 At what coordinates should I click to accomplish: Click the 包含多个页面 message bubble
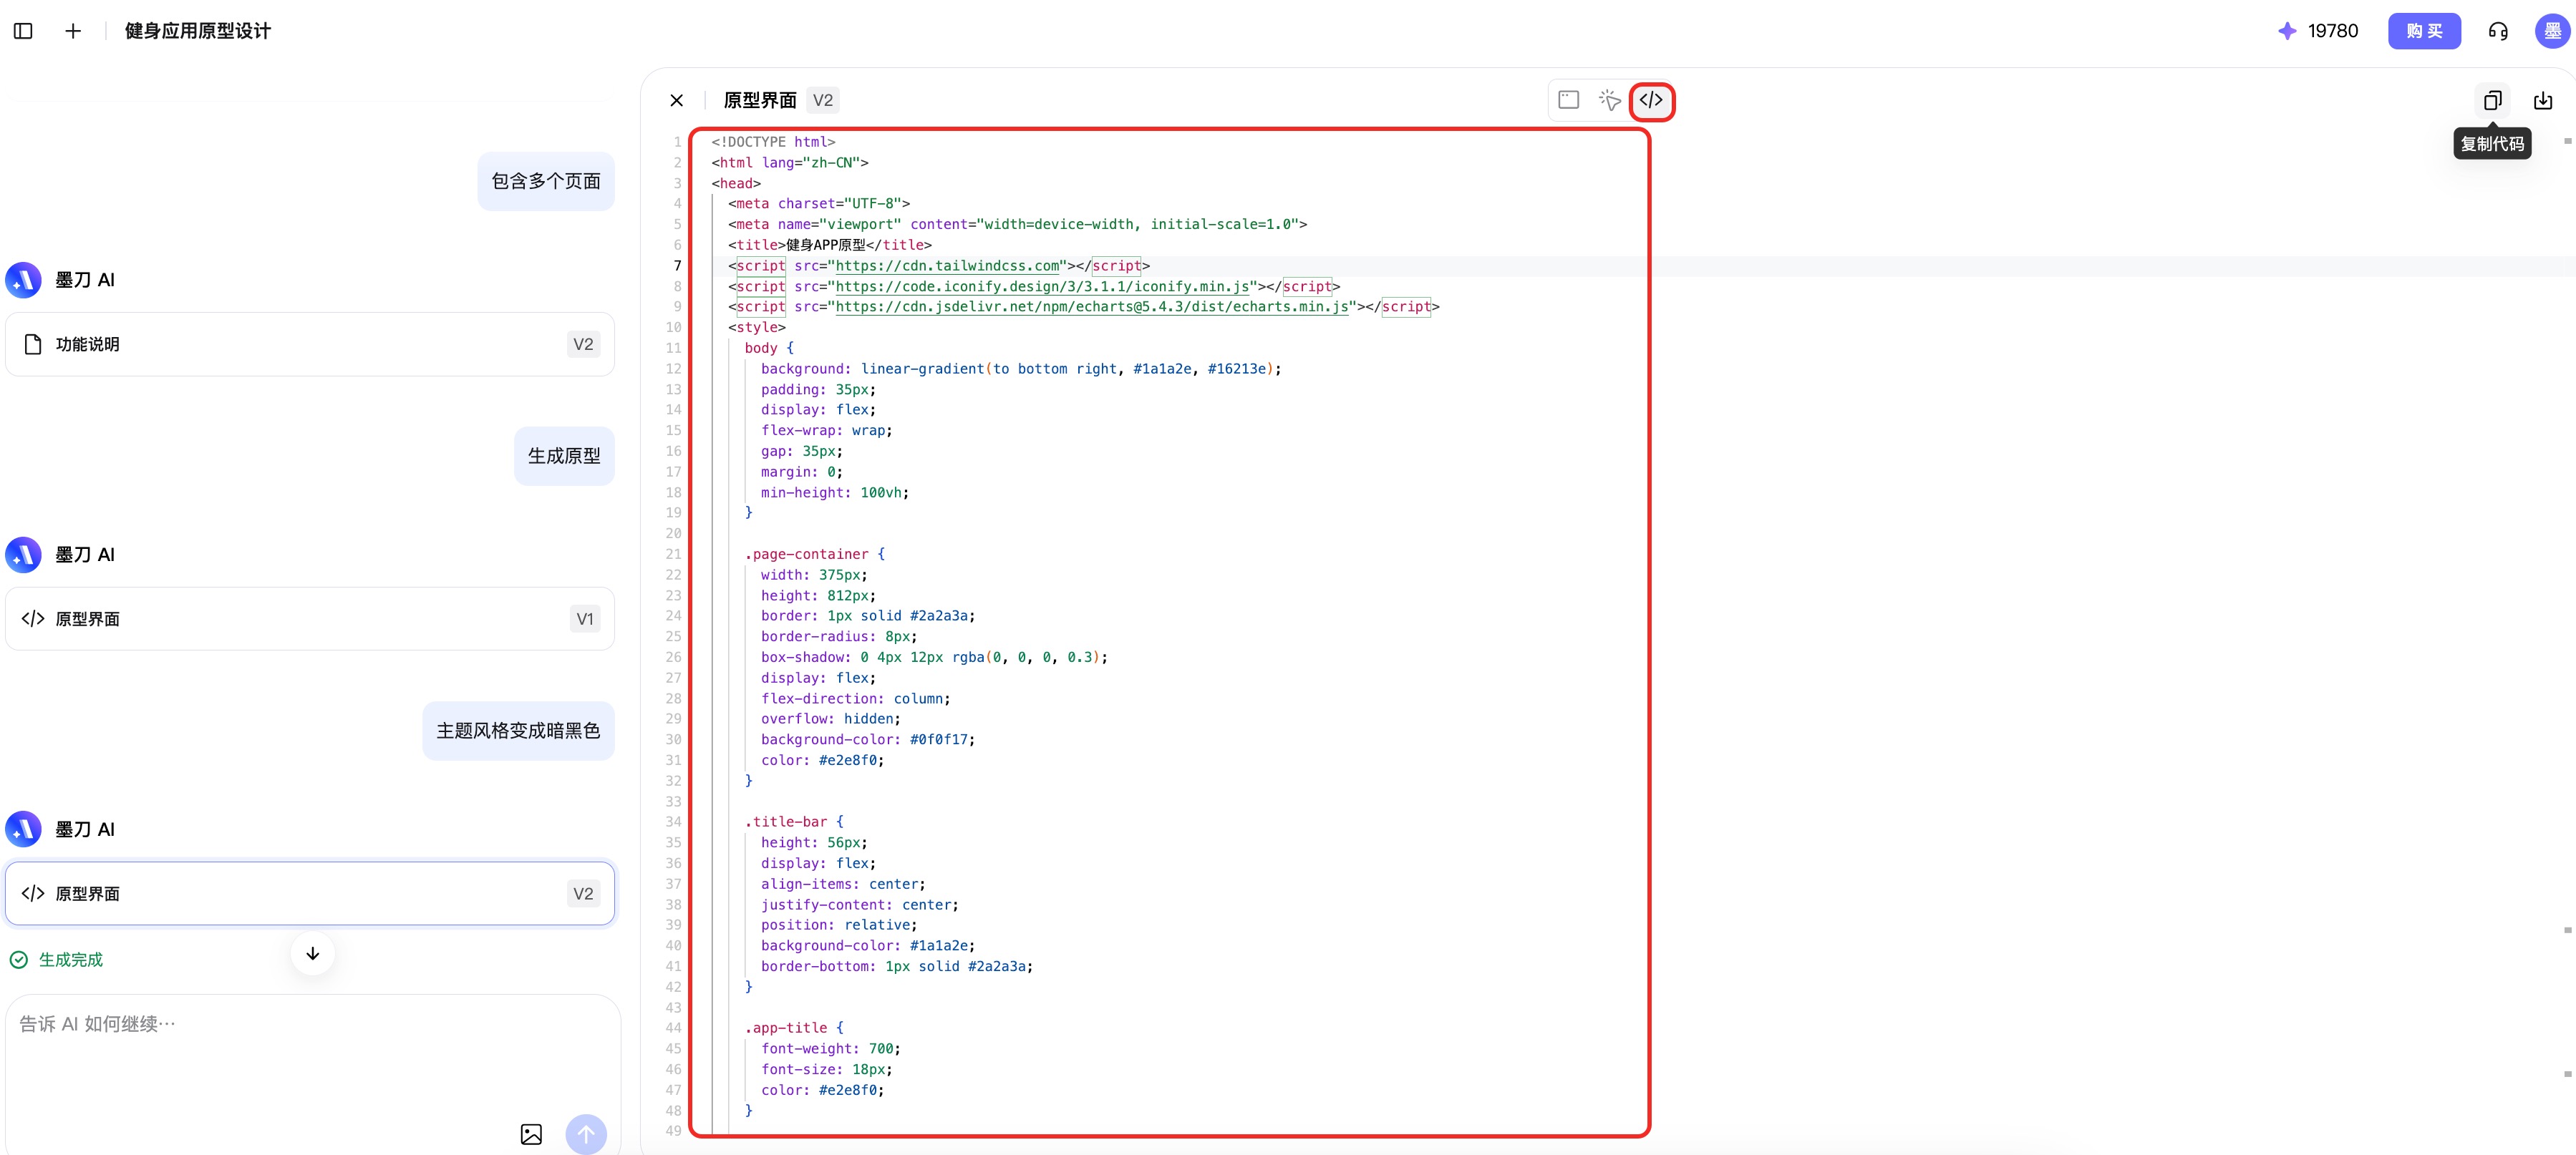coord(546,181)
